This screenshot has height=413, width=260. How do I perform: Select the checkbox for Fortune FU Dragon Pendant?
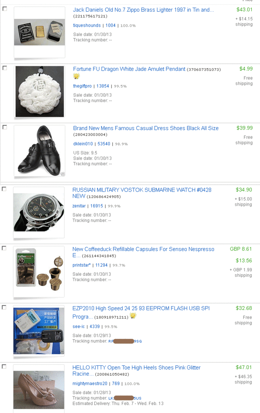[x=5, y=68]
